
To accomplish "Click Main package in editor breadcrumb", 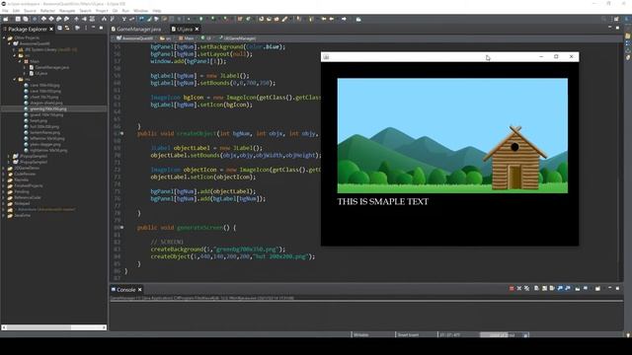I will click(x=187, y=38).
